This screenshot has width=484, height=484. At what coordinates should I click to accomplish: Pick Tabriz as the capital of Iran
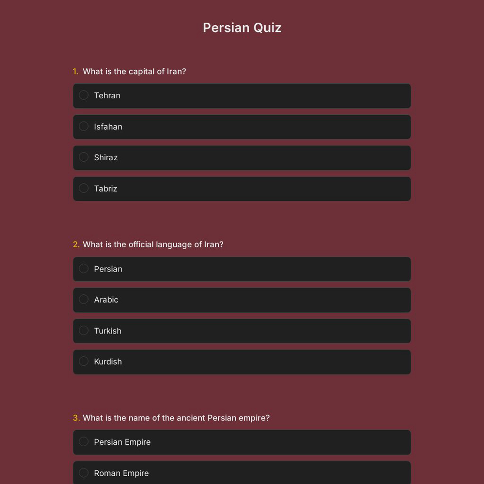(x=83, y=188)
